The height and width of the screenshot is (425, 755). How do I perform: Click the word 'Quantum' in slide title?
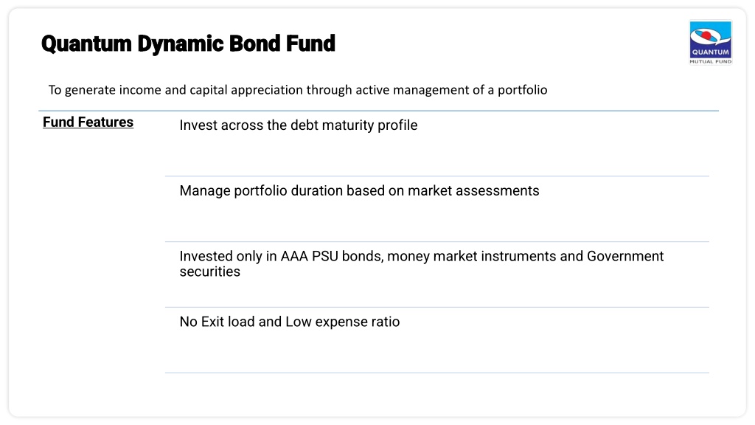click(86, 44)
